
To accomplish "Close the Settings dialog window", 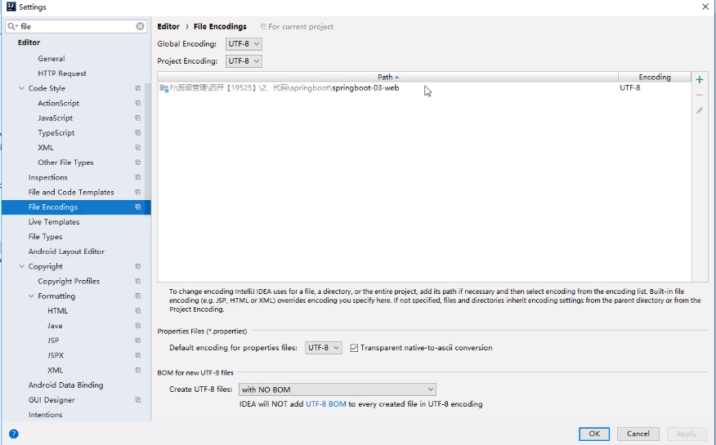I will click(x=705, y=7).
